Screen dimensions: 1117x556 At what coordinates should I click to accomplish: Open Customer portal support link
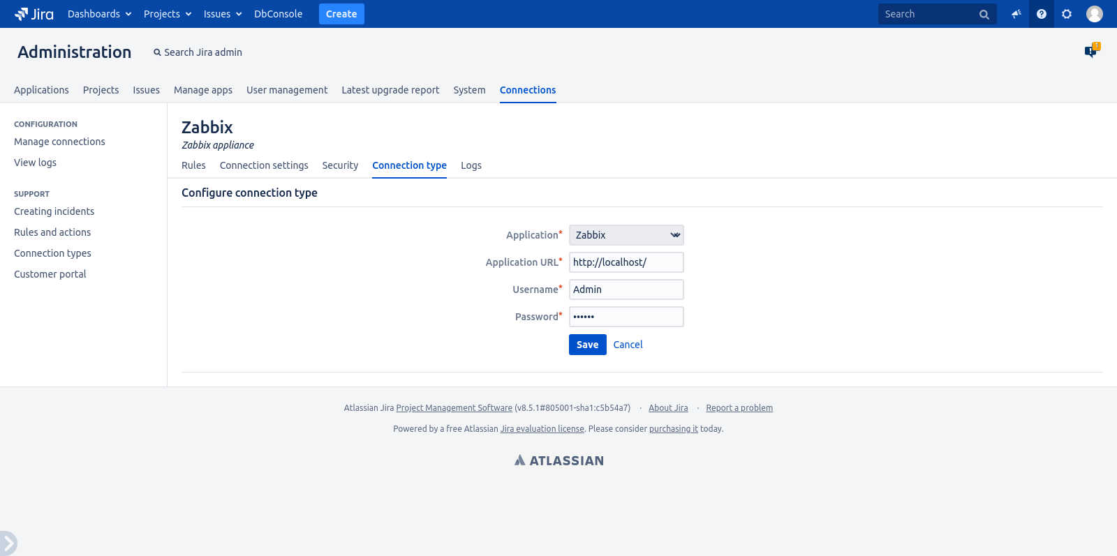50,274
